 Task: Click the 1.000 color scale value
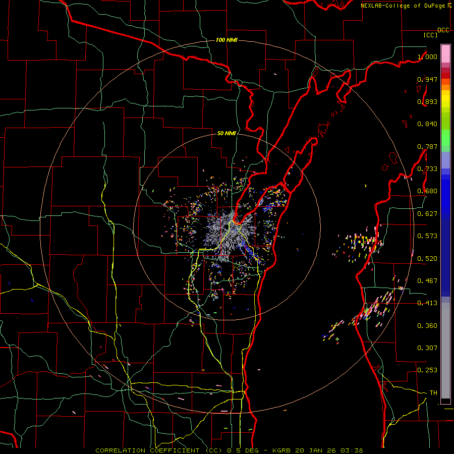pyautogui.click(x=427, y=56)
